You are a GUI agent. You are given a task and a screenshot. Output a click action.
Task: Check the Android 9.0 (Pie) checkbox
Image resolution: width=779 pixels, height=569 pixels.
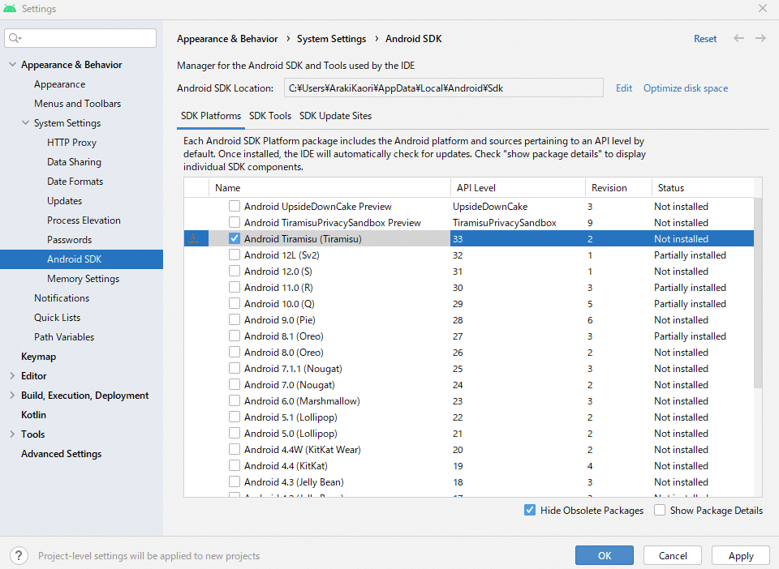pos(235,319)
